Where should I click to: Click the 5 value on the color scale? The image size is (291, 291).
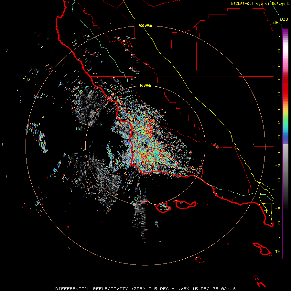click(279, 65)
